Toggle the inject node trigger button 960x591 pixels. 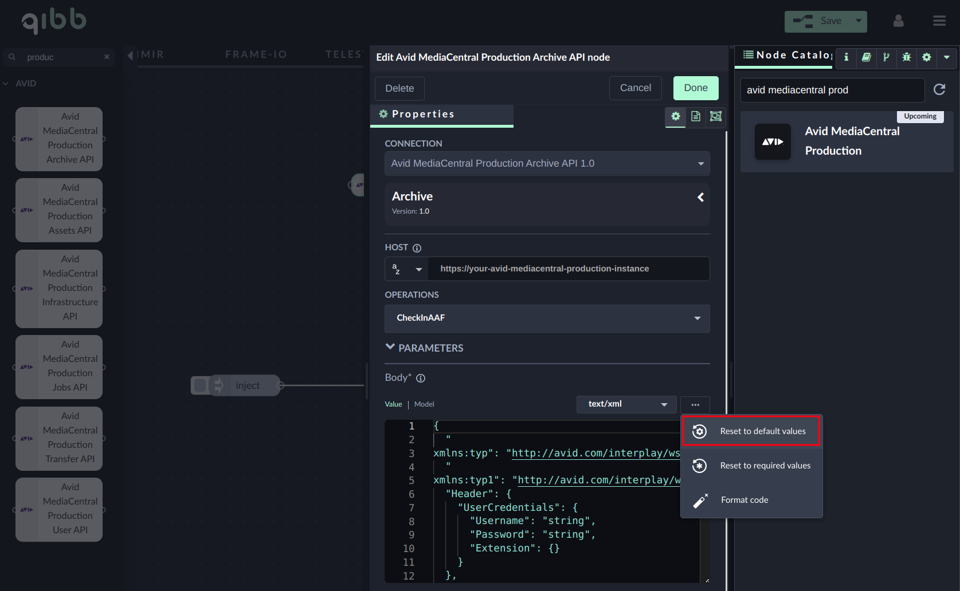[200, 385]
